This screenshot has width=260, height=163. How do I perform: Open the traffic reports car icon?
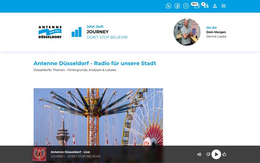click(205, 5)
